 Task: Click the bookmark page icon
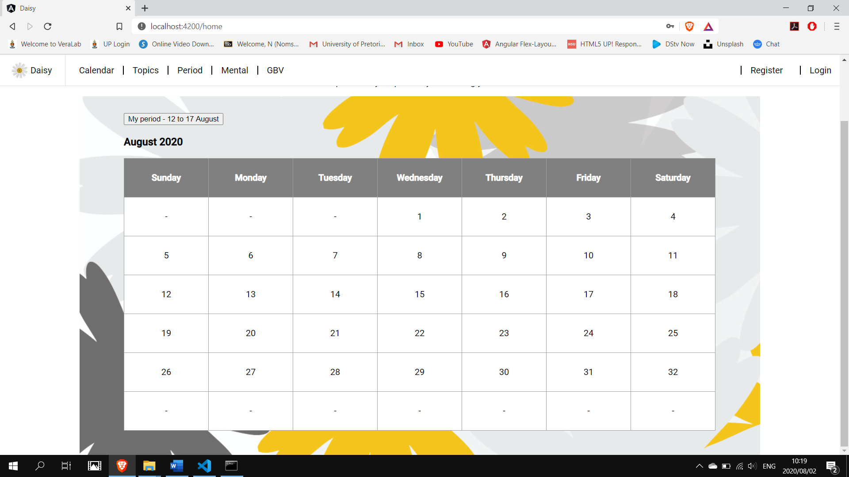tap(119, 26)
